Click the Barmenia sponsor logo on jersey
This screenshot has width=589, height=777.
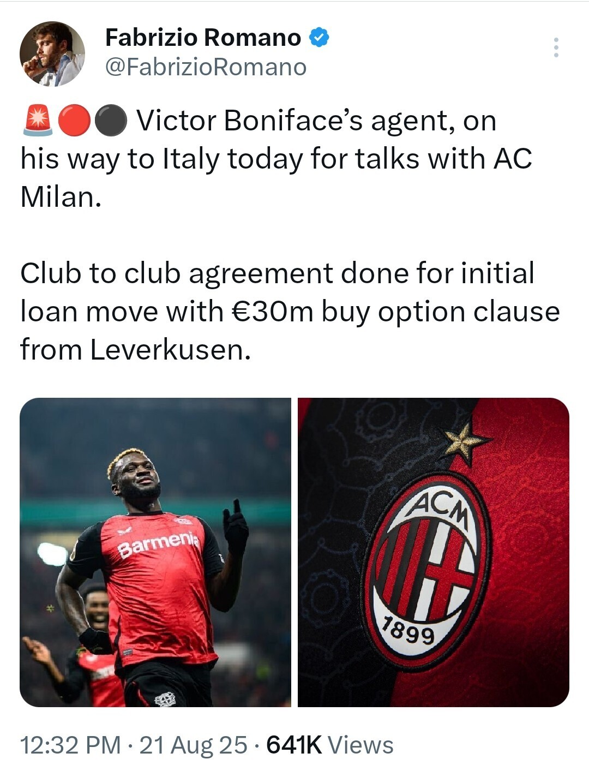tap(158, 543)
